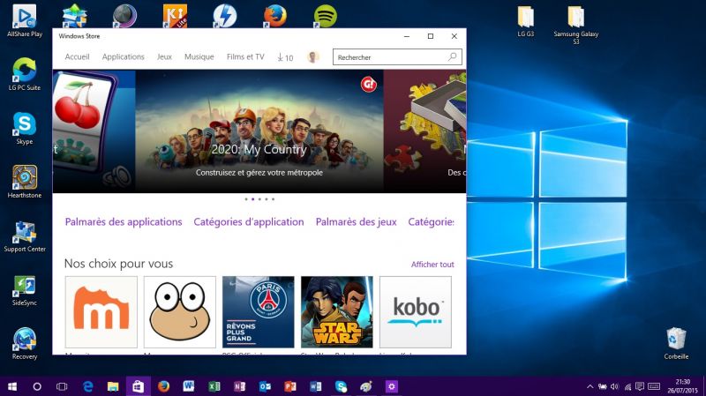
Task: Click the Store icon in taskbar
Action: pyautogui.click(x=139, y=386)
